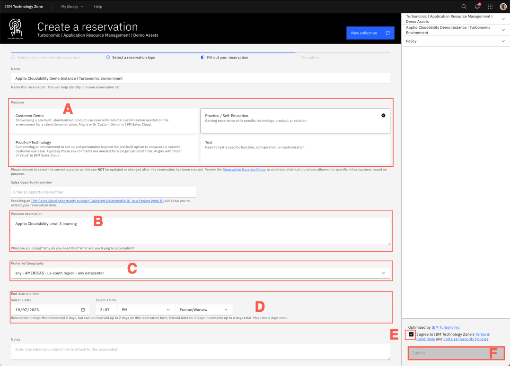Viewport: 510px width, 367px height.
Task: Click the Sales Opportunity number field
Action: [x=104, y=192]
